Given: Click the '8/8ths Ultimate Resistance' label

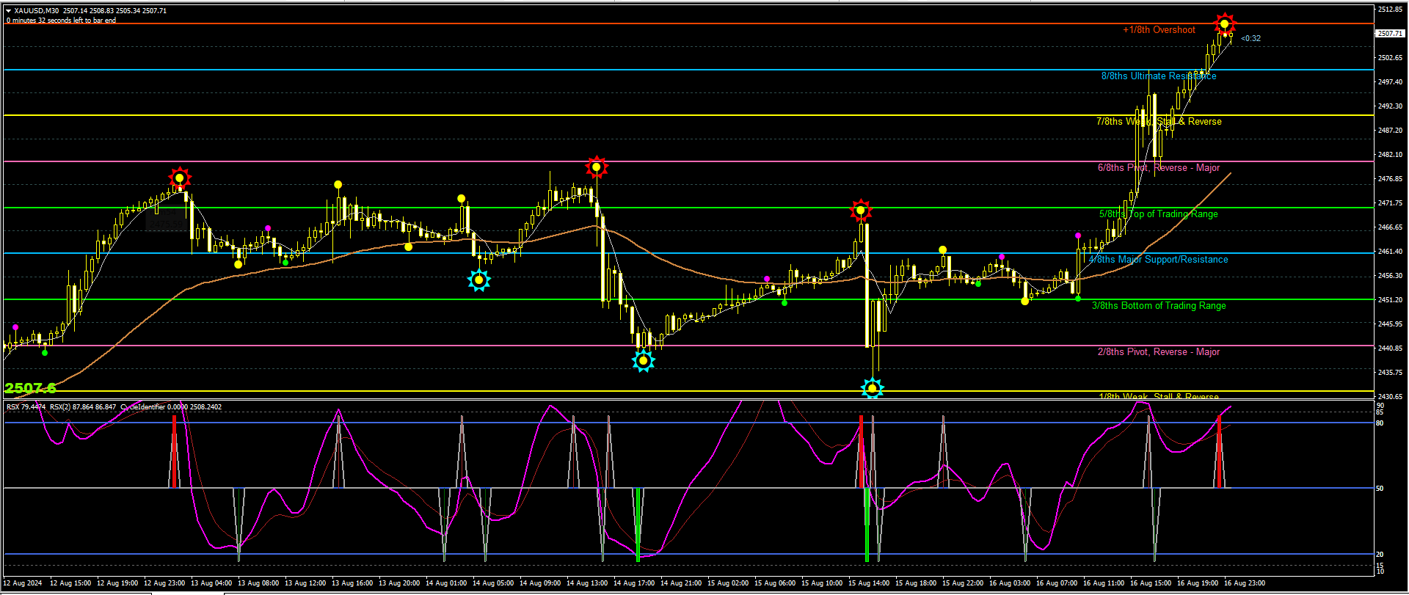Looking at the screenshot, I should click(1159, 76).
